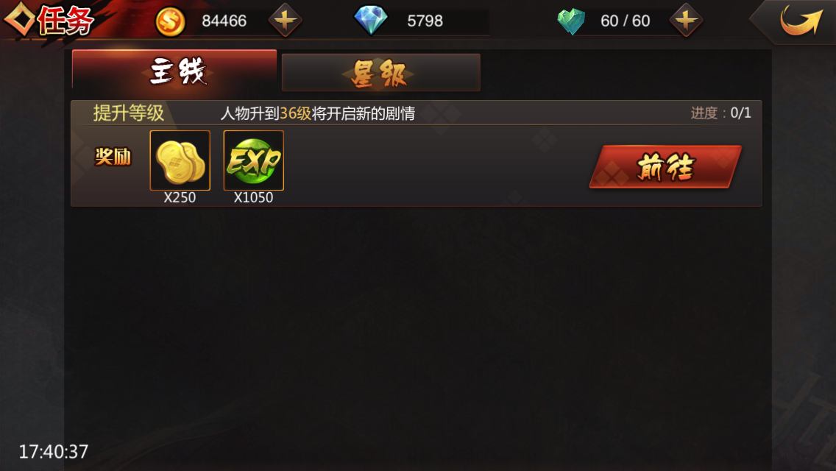The width and height of the screenshot is (836, 471).
Task: Click the X1050 experience reward label
Action: tap(253, 197)
